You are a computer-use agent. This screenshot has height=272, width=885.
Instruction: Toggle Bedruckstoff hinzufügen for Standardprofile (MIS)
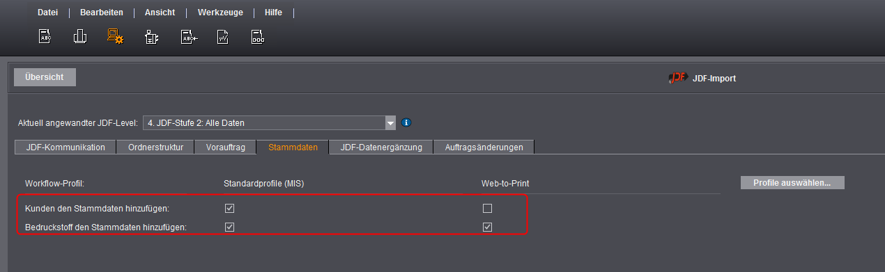point(229,226)
